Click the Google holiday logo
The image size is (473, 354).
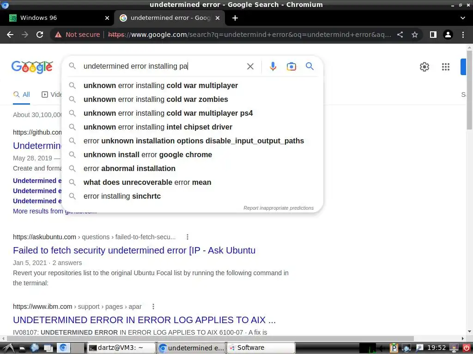coord(32,67)
